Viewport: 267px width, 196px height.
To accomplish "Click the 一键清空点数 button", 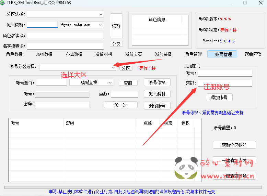I will click(x=234, y=160).
